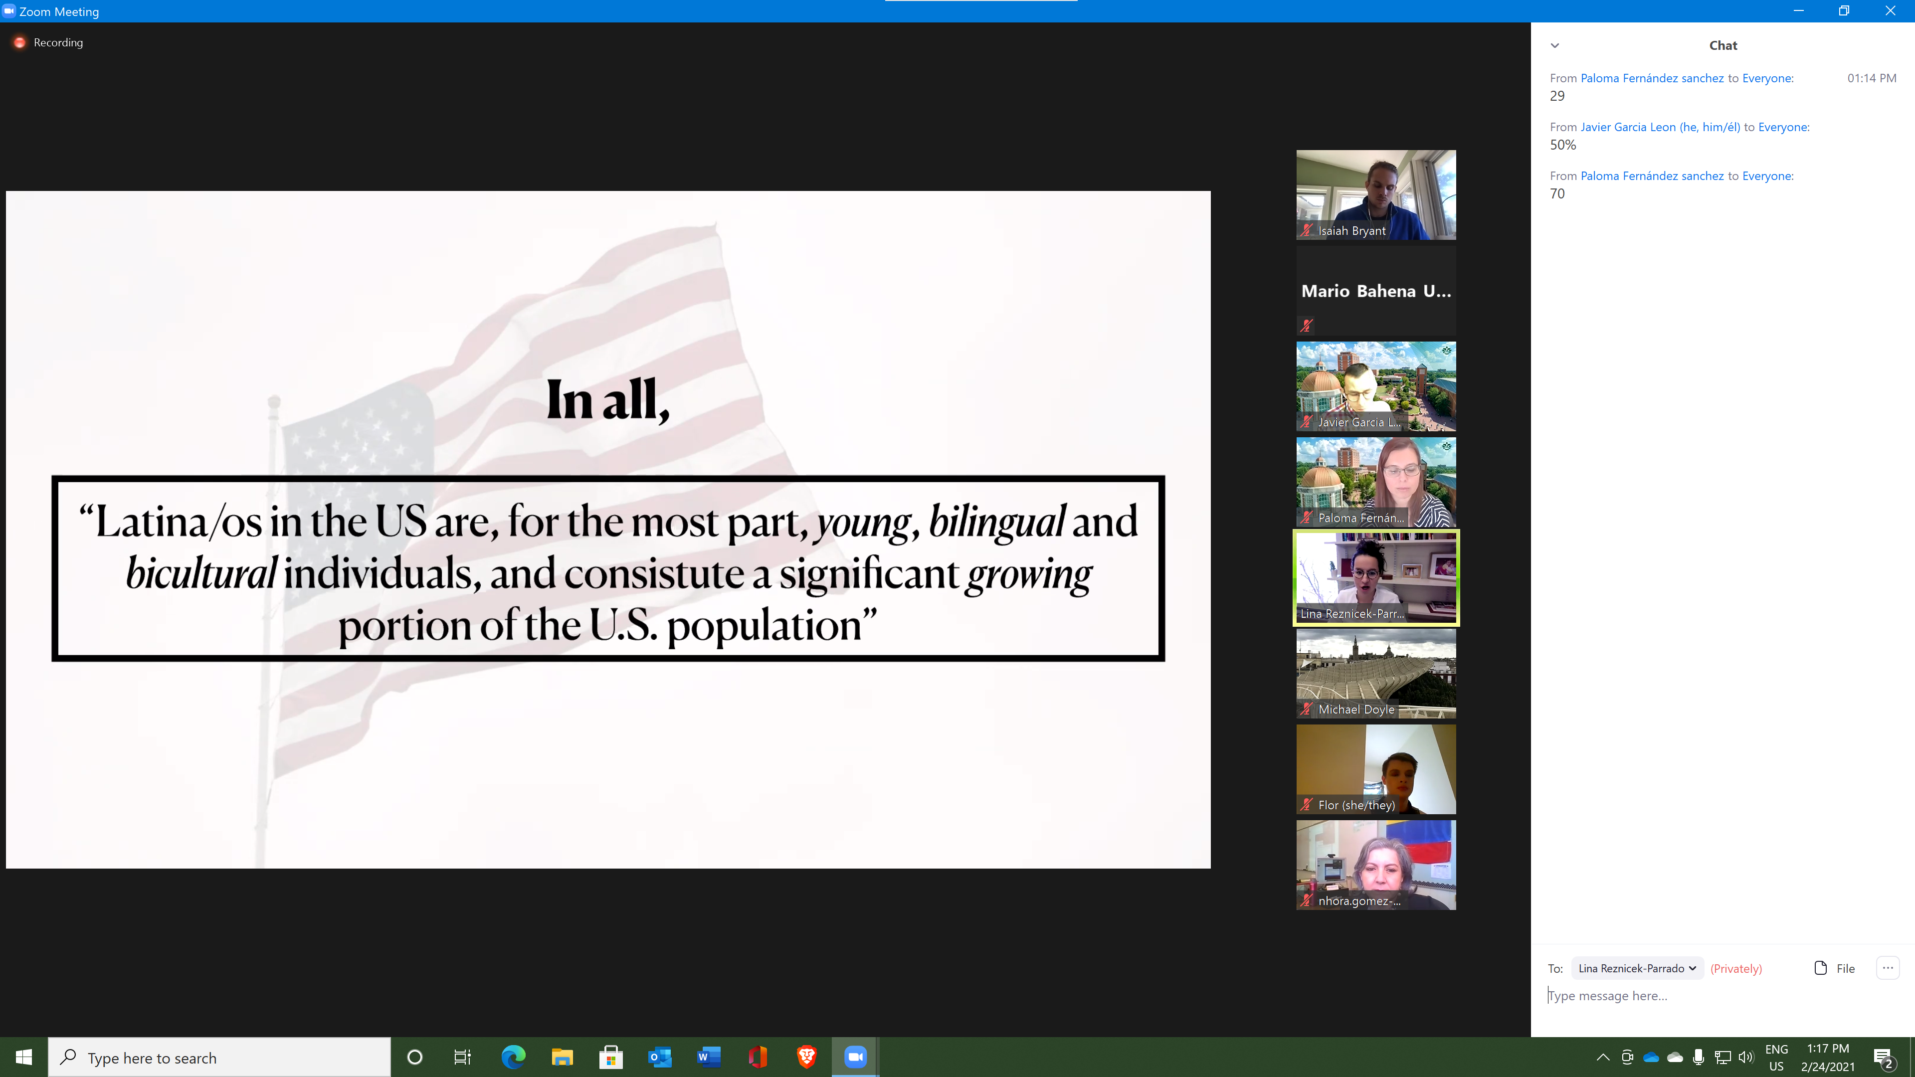Collapse the Chat panel chevron
The image size is (1915, 1077).
[1554, 45]
